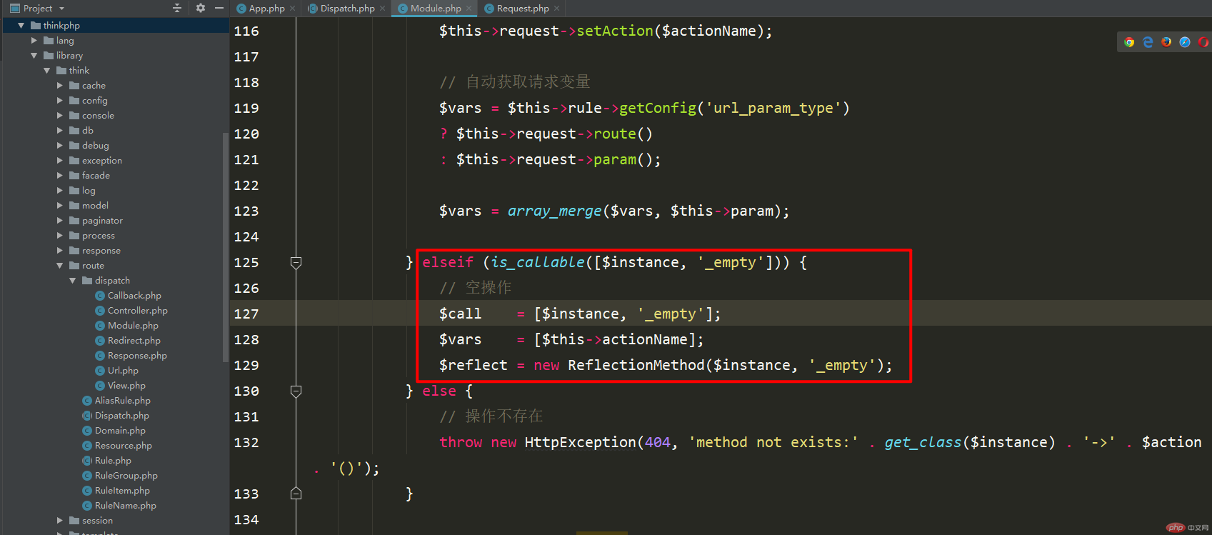
Task: Close the Dispatch.php editor tab
Action: [x=383, y=9]
